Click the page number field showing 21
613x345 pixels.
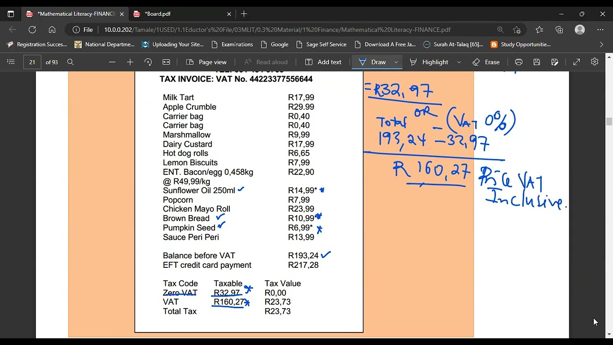[32, 62]
